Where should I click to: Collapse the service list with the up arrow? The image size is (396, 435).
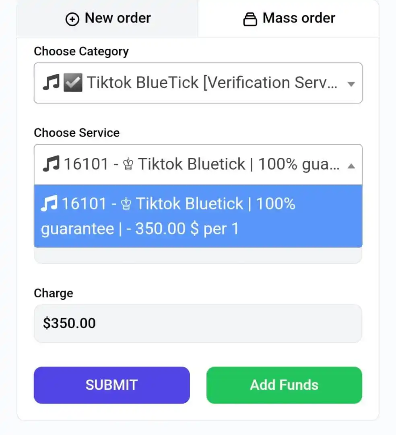tap(351, 166)
